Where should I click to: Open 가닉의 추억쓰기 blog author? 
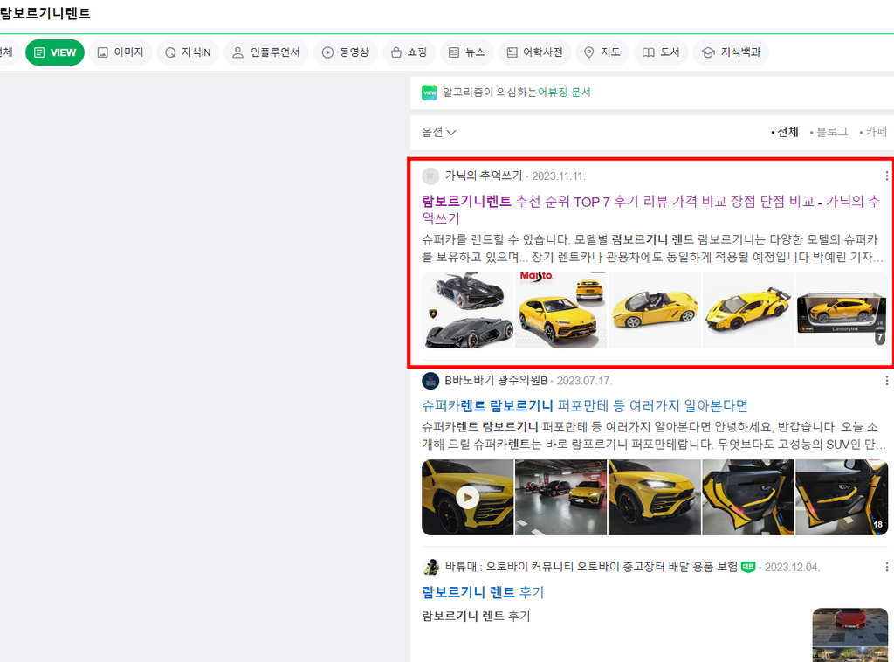(484, 176)
